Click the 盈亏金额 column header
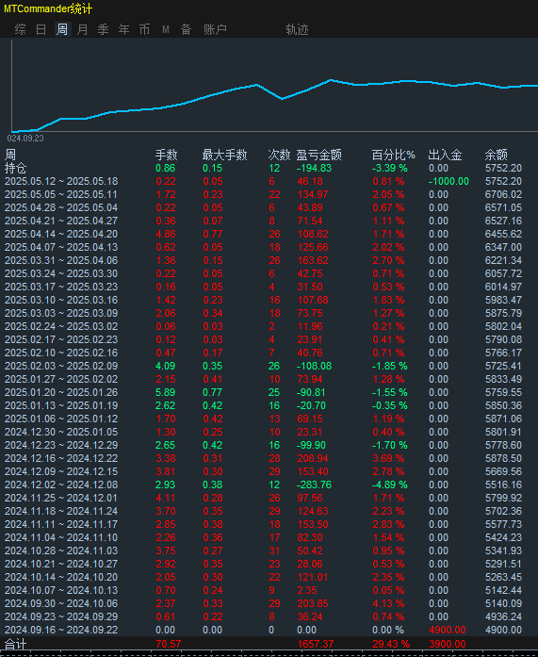This screenshot has height=657, width=538. click(x=318, y=155)
